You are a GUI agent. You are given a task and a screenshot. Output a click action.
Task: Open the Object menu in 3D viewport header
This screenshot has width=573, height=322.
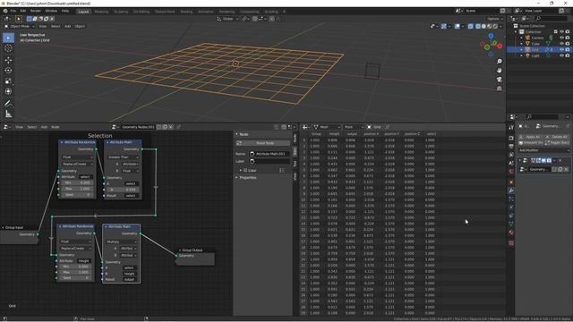[80, 26]
